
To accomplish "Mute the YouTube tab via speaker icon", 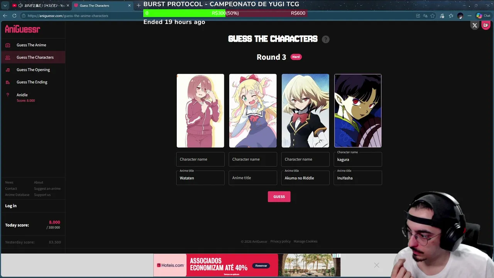I will pyautogui.click(x=20, y=5).
